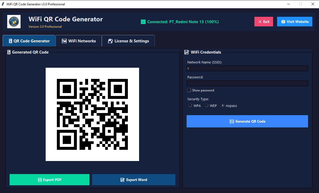The image size is (319, 193).
Task: Open the License & Settings tab
Action: click(128, 41)
